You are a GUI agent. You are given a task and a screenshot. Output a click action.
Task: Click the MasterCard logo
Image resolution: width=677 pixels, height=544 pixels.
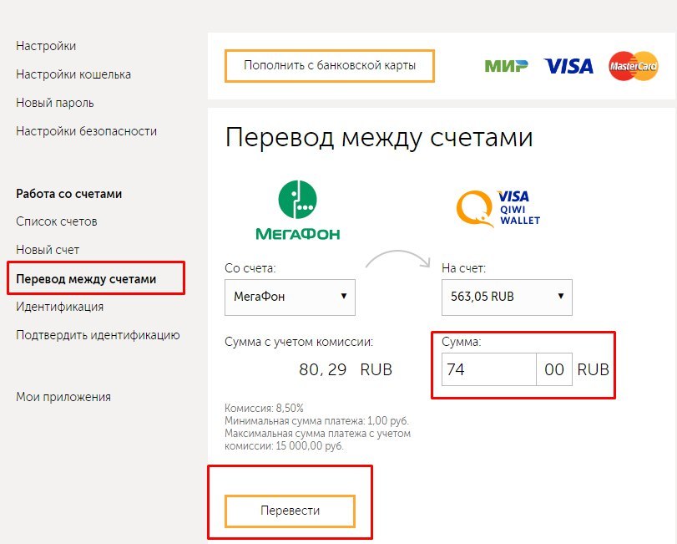click(634, 66)
